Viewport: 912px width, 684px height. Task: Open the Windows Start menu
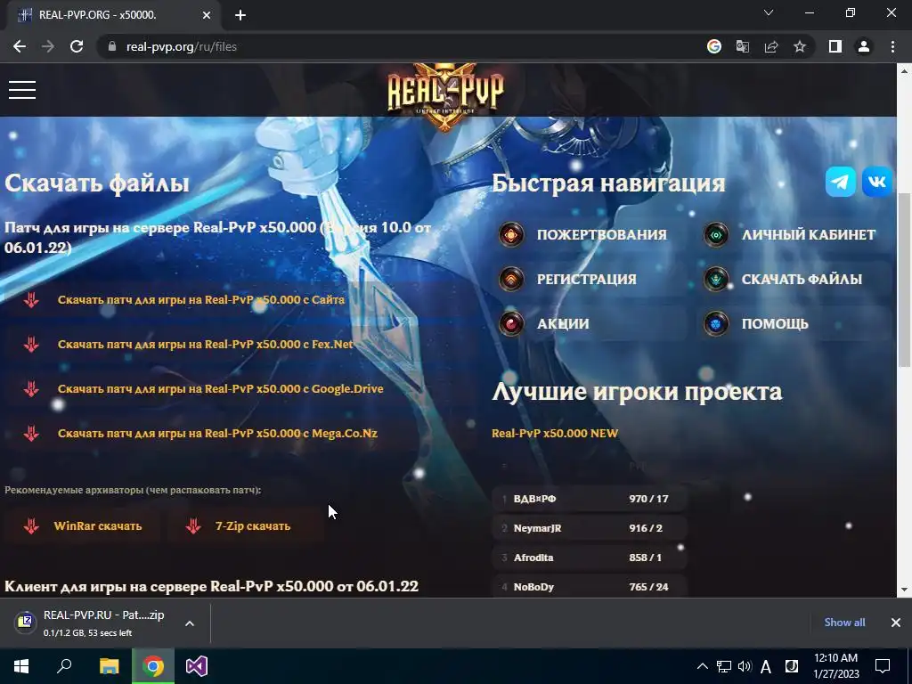pos(21,666)
